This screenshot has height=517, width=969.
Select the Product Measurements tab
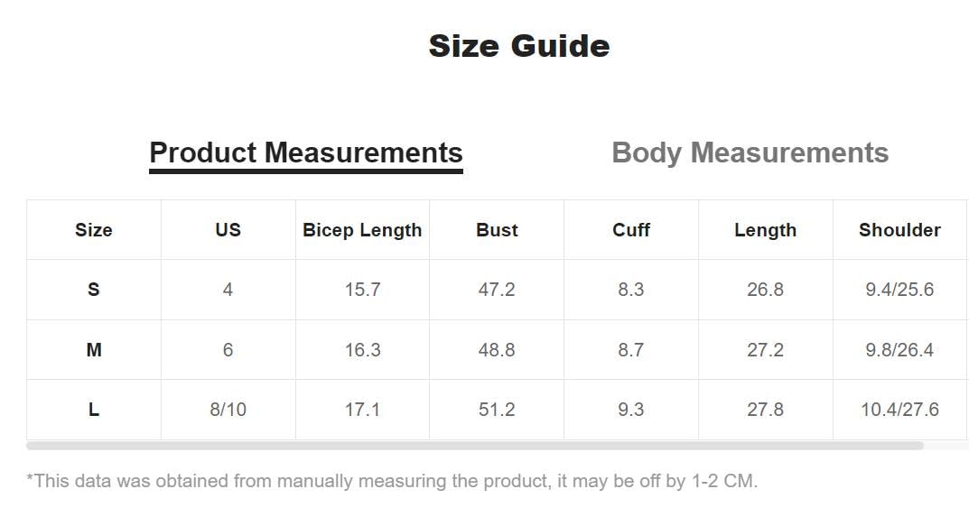point(305,152)
